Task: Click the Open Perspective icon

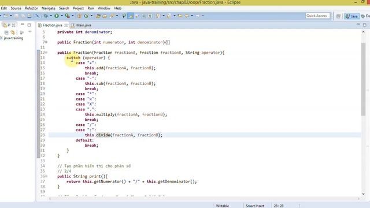Action: point(338,16)
